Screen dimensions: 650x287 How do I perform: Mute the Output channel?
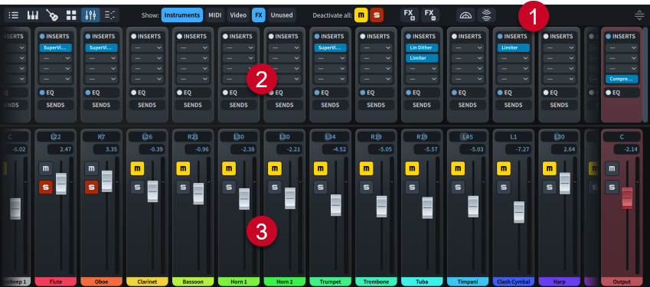point(612,168)
